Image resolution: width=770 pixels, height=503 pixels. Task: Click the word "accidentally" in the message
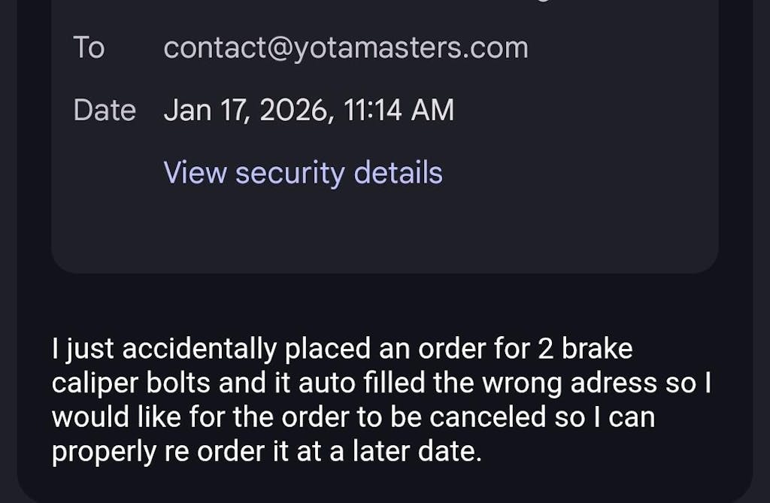[x=199, y=350]
